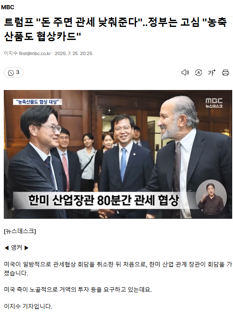
Task: Click the article headline about 트럼프 관세
Action: (x=115, y=29)
